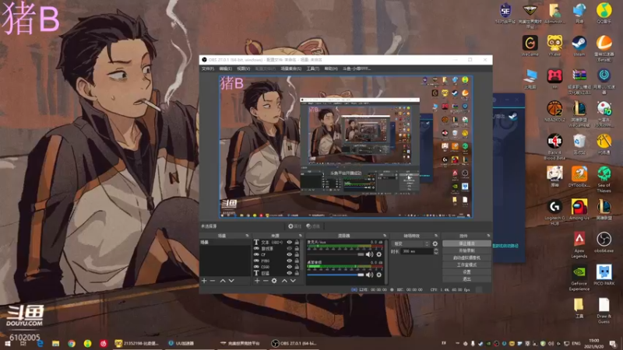Open NBA2KOL2 desktop shortcut

[x=554, y=110]
